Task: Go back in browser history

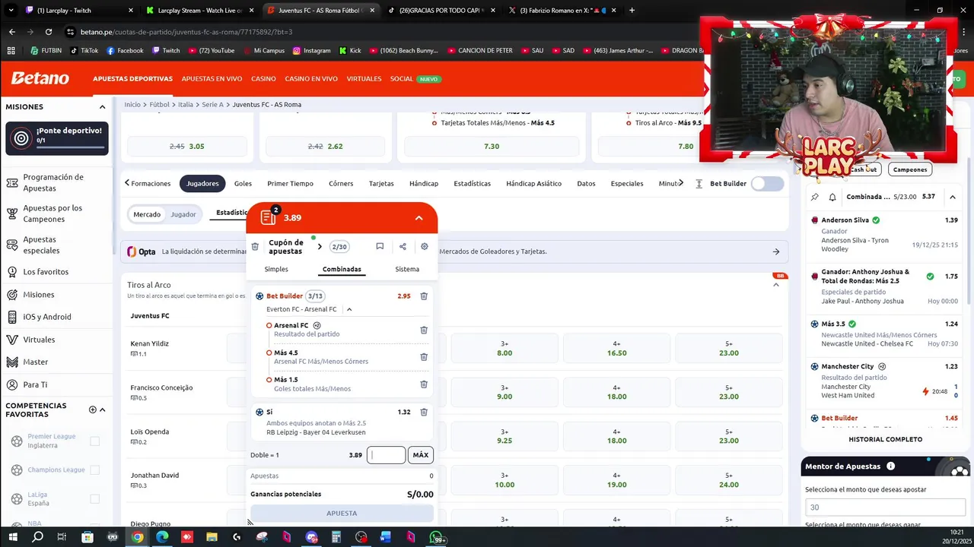Action: (11, 32)
